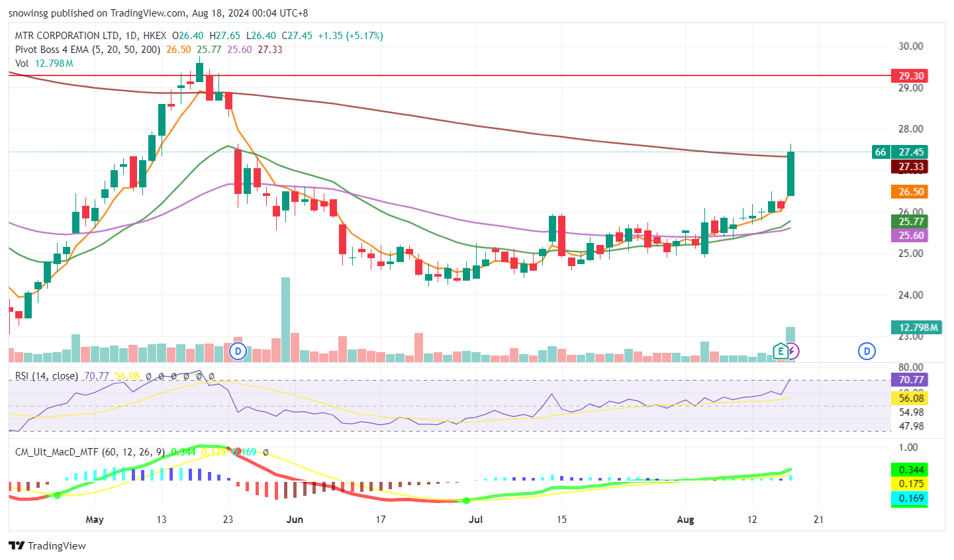The height and width of the screenshot is (560, 954).
Task: Click the 24.00 price scale tick
Action: (910, 295)
